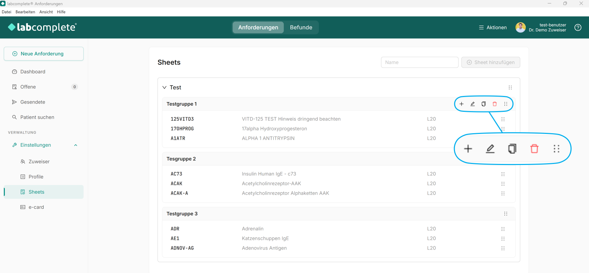589x273 pixels.
Task: Click the Offene count badge 0
Action: pos(75,87)
